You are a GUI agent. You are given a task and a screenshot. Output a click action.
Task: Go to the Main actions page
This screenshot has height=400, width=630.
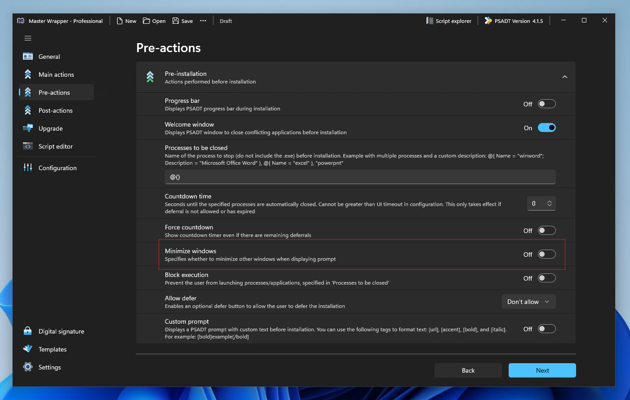pyautogui.click(x=56, y=75)
